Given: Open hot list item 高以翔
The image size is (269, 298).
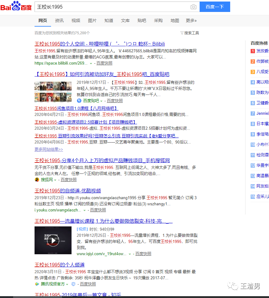Looking at the screenshot, I should (x=263, y=82).
